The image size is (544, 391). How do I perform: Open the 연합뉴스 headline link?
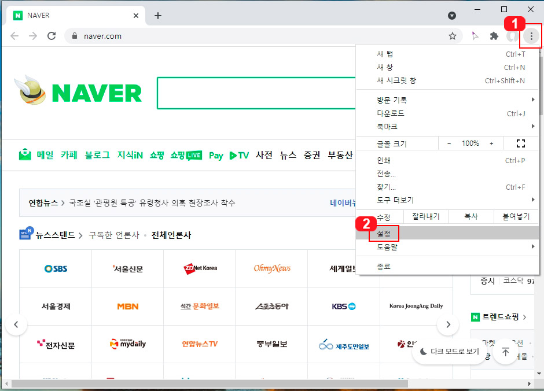[152, 203]
